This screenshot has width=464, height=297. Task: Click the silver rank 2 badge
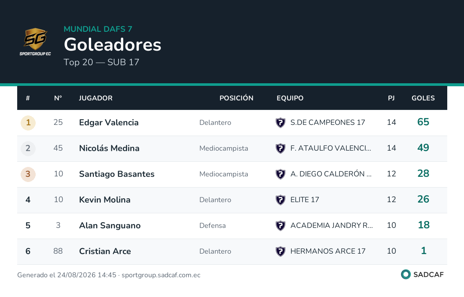pos(28,148)
